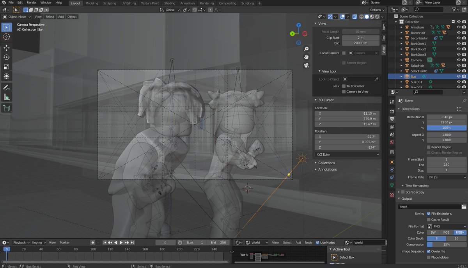
Task: Open the Output properties tab
Action: pyautogui.click(x=392, y=119)
